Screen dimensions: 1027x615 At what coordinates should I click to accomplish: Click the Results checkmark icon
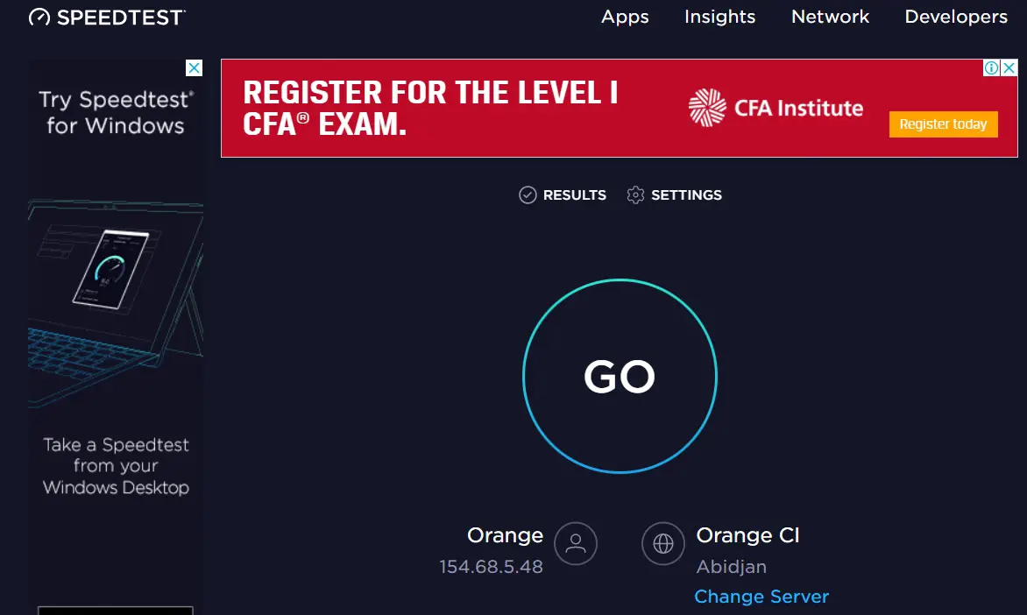(528, 195)
